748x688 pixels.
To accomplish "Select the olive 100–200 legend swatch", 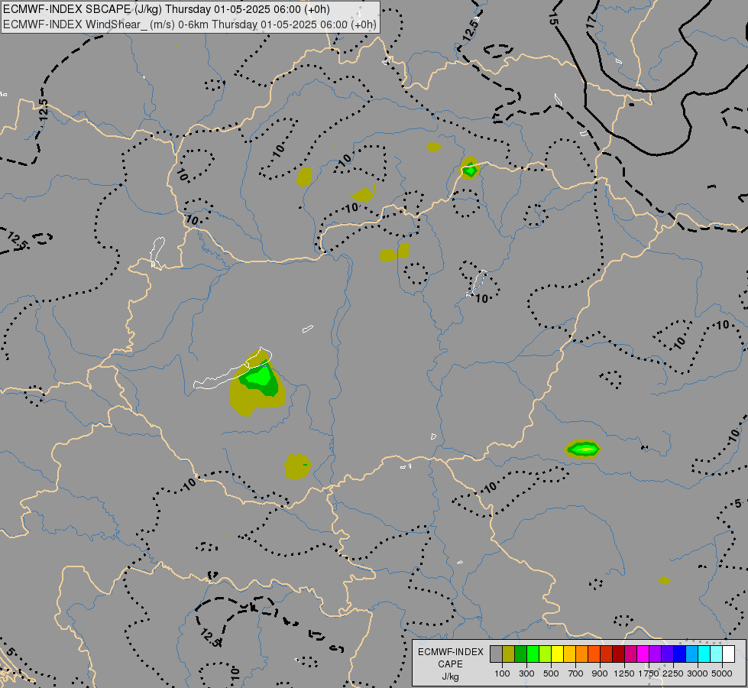I will [509, 654].
